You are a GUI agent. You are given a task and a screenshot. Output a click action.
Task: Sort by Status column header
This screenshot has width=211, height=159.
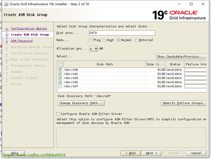click(175, 64)
